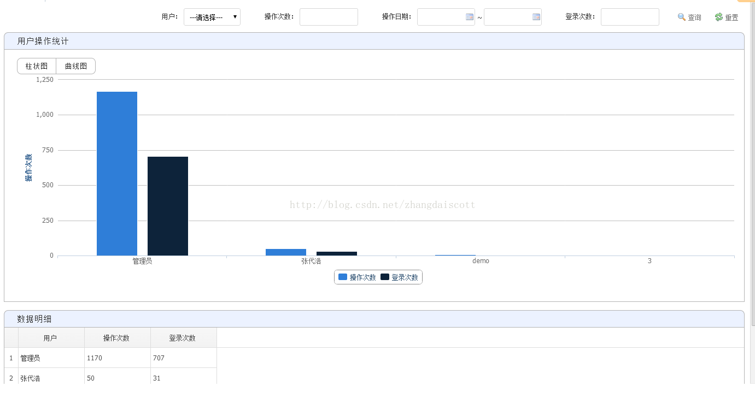Sort table by 操作次数 column header

pos(116,338)
